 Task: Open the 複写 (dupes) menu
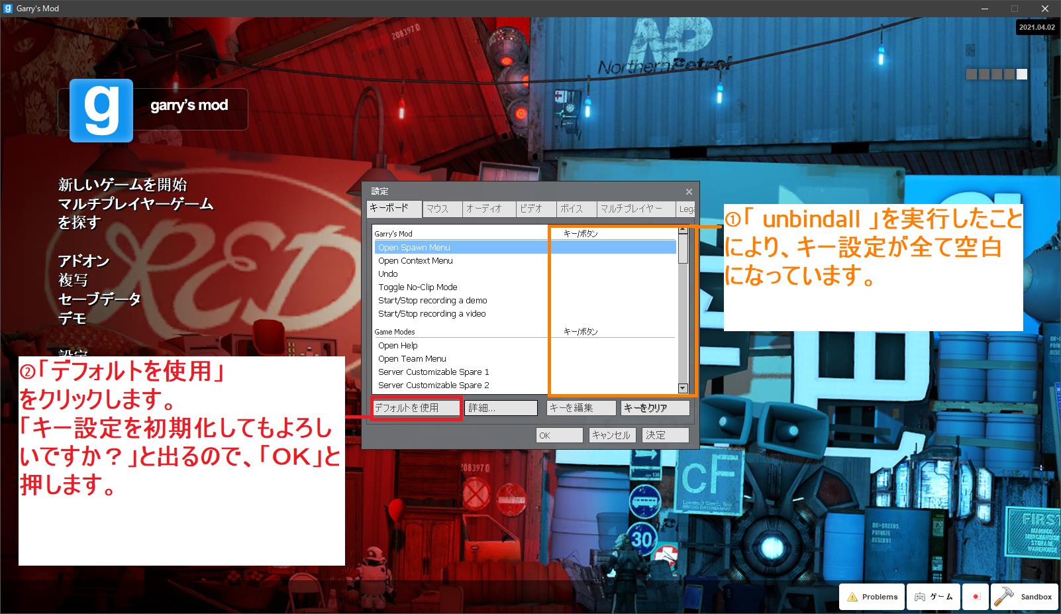pyautogui.click(x=73, y=280)
